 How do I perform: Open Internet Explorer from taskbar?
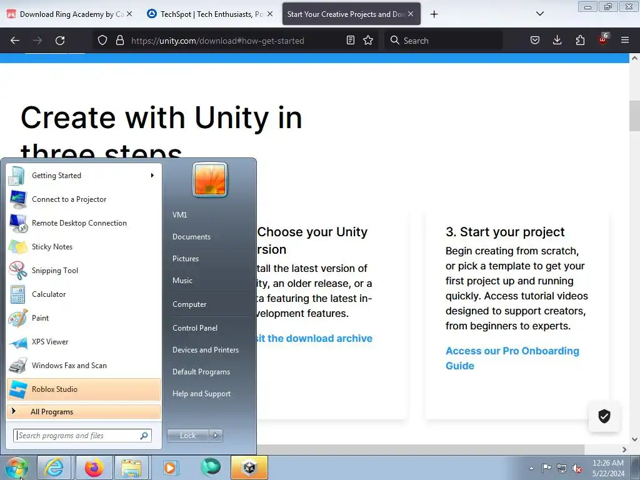54,467
